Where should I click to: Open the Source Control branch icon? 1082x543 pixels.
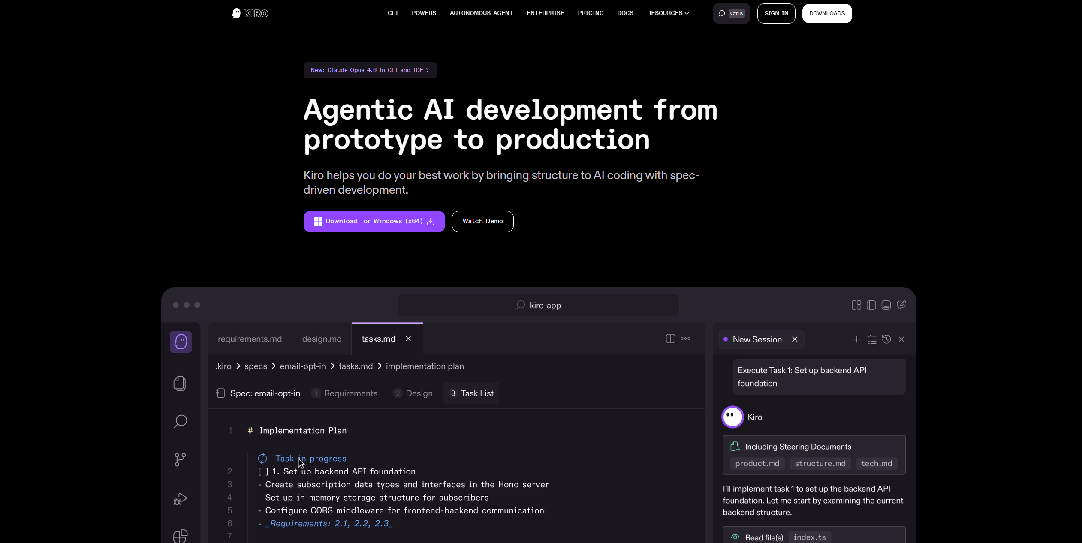pyautogui.click(x=180, y=459)
